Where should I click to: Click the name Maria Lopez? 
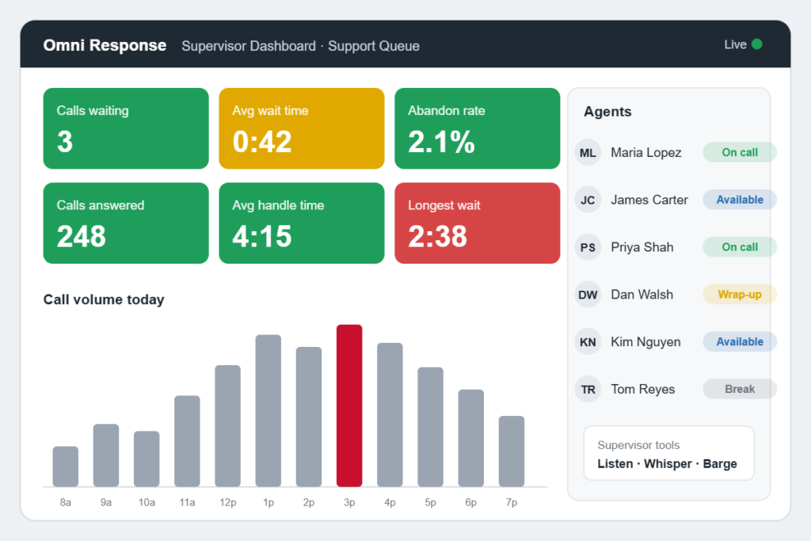pyautogui.click(x=646, y=153)
